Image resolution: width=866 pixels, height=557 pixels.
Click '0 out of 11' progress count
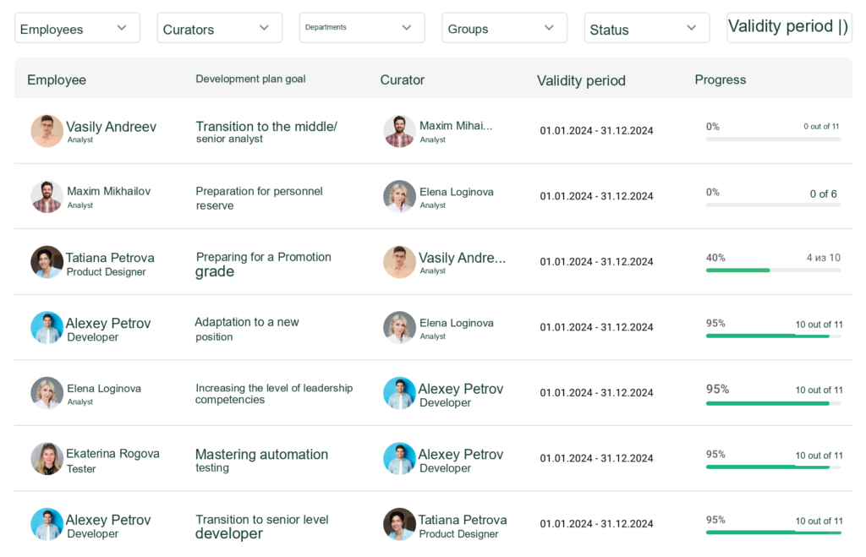[821, 127]
